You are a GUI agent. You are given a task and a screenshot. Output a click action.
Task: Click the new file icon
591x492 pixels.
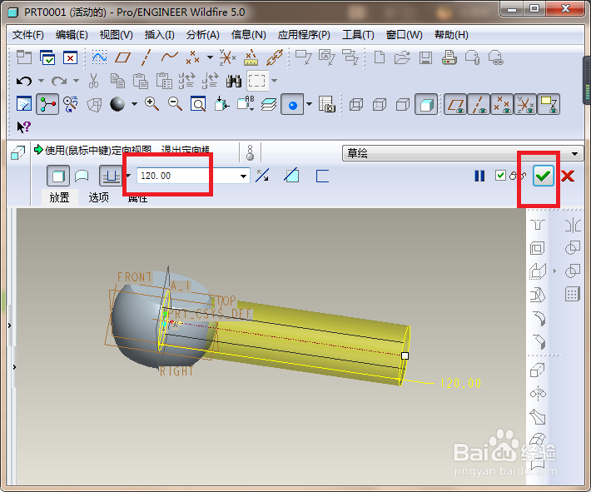(380, 57)
